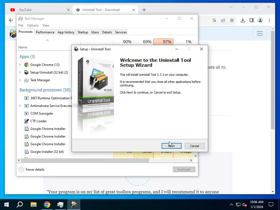Click the right arrow of Task Manager's horizontal scrollbar
The height and width of the screenshot is (210, 280).
click(191, 160)
